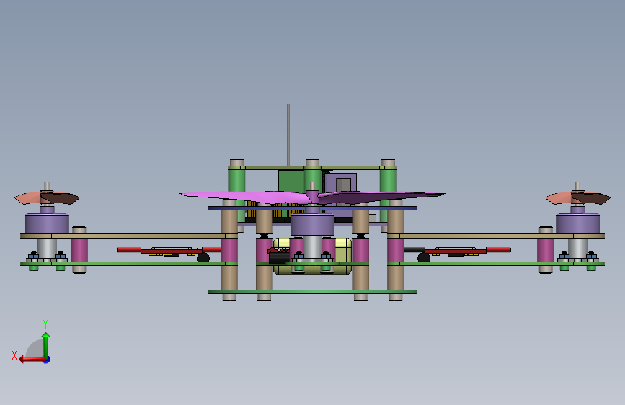
Task: Click the green Y axis arrow on triad
Action: (46, 345)
